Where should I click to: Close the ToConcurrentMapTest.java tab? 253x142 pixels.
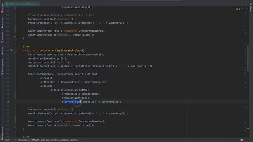click(x=38, y=4)
